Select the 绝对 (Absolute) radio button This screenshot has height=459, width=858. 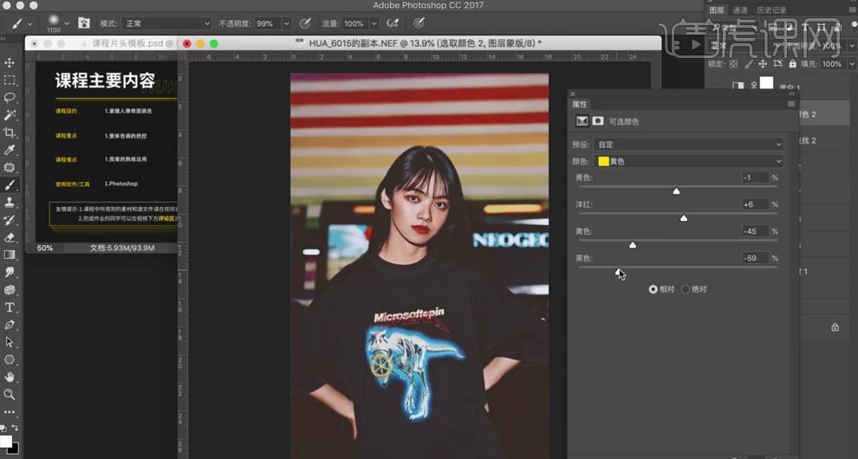pos(685,289)
